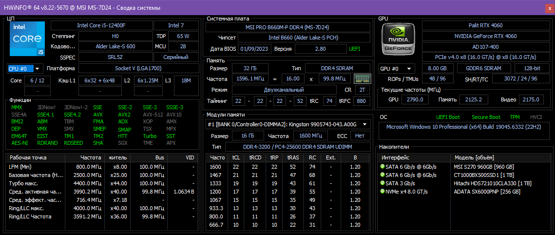The height and width of the screenshot is (235, 555).
Task: Click the PCIe v4.0 x8 interface field
Action: (x=485, y=57)
